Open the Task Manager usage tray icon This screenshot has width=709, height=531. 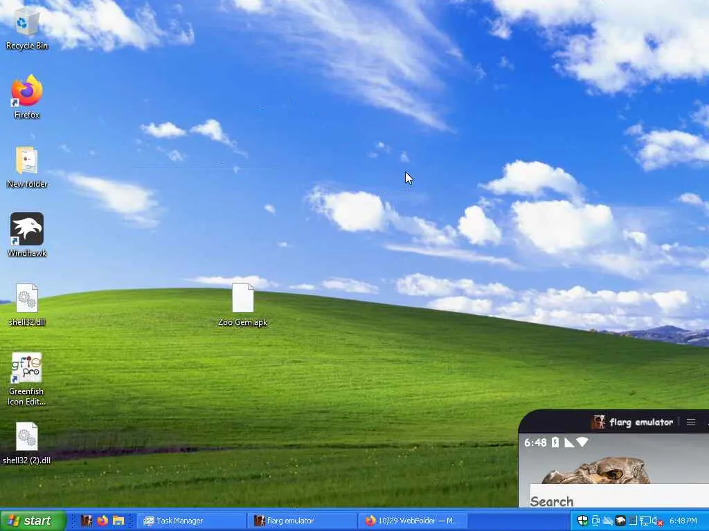point(633,521)
